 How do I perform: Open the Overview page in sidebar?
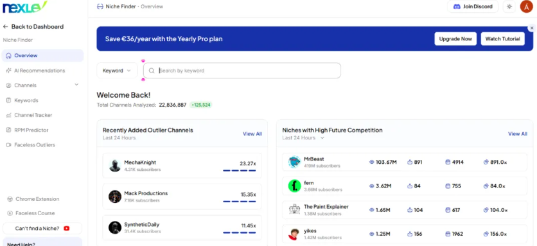click(42, 55)
